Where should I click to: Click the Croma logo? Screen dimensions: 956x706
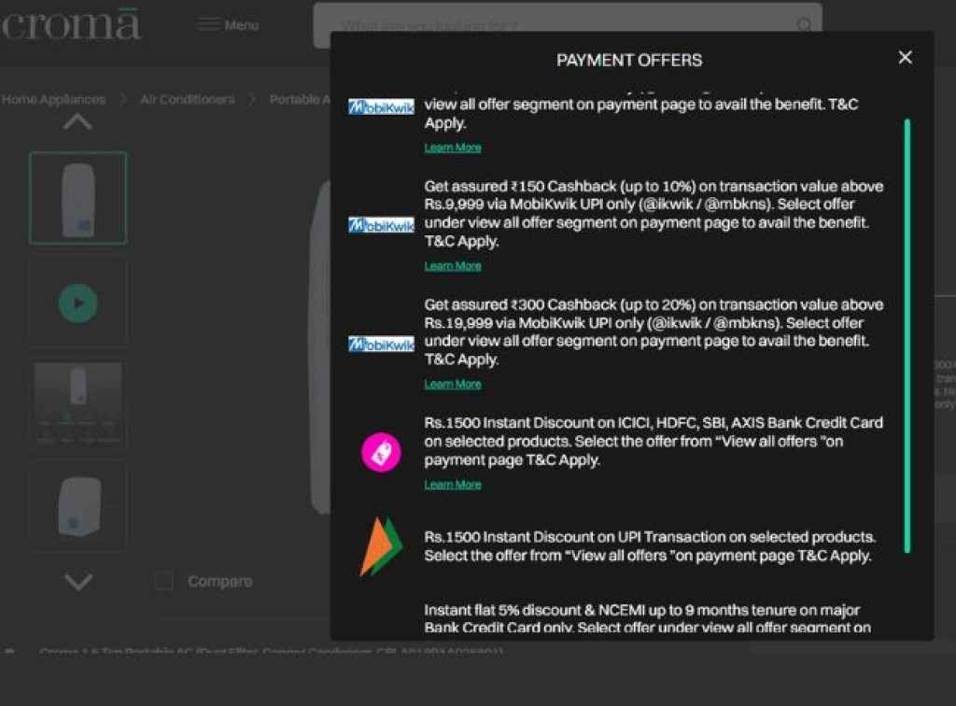(x=71, y=24)
